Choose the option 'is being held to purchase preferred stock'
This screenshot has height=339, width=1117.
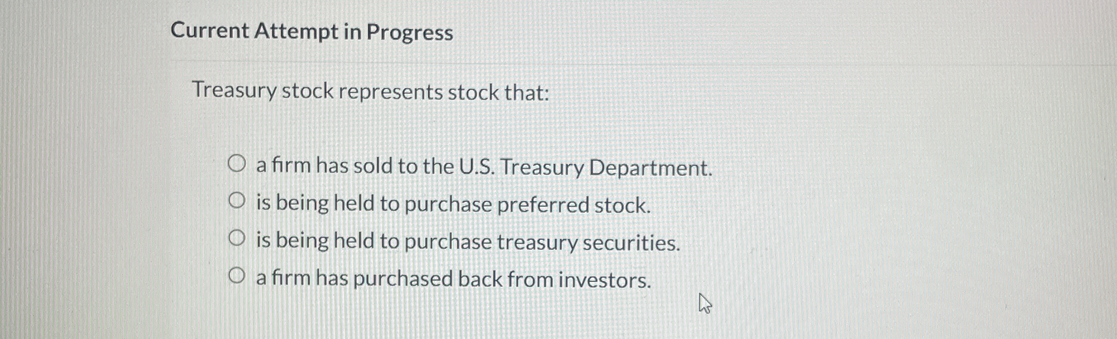[x=237, y=201]
